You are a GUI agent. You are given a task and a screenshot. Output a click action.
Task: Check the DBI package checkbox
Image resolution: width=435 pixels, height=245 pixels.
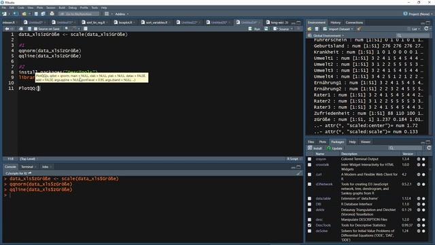310,204
